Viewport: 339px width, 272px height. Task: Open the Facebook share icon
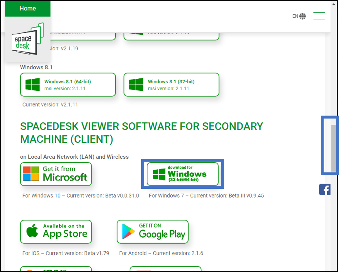[325, 190]
